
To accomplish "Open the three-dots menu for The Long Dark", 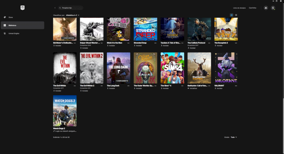I will coord(129,85).
